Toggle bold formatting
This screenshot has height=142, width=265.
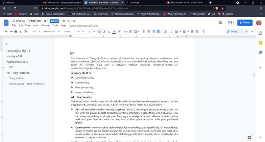click(99, 32)
